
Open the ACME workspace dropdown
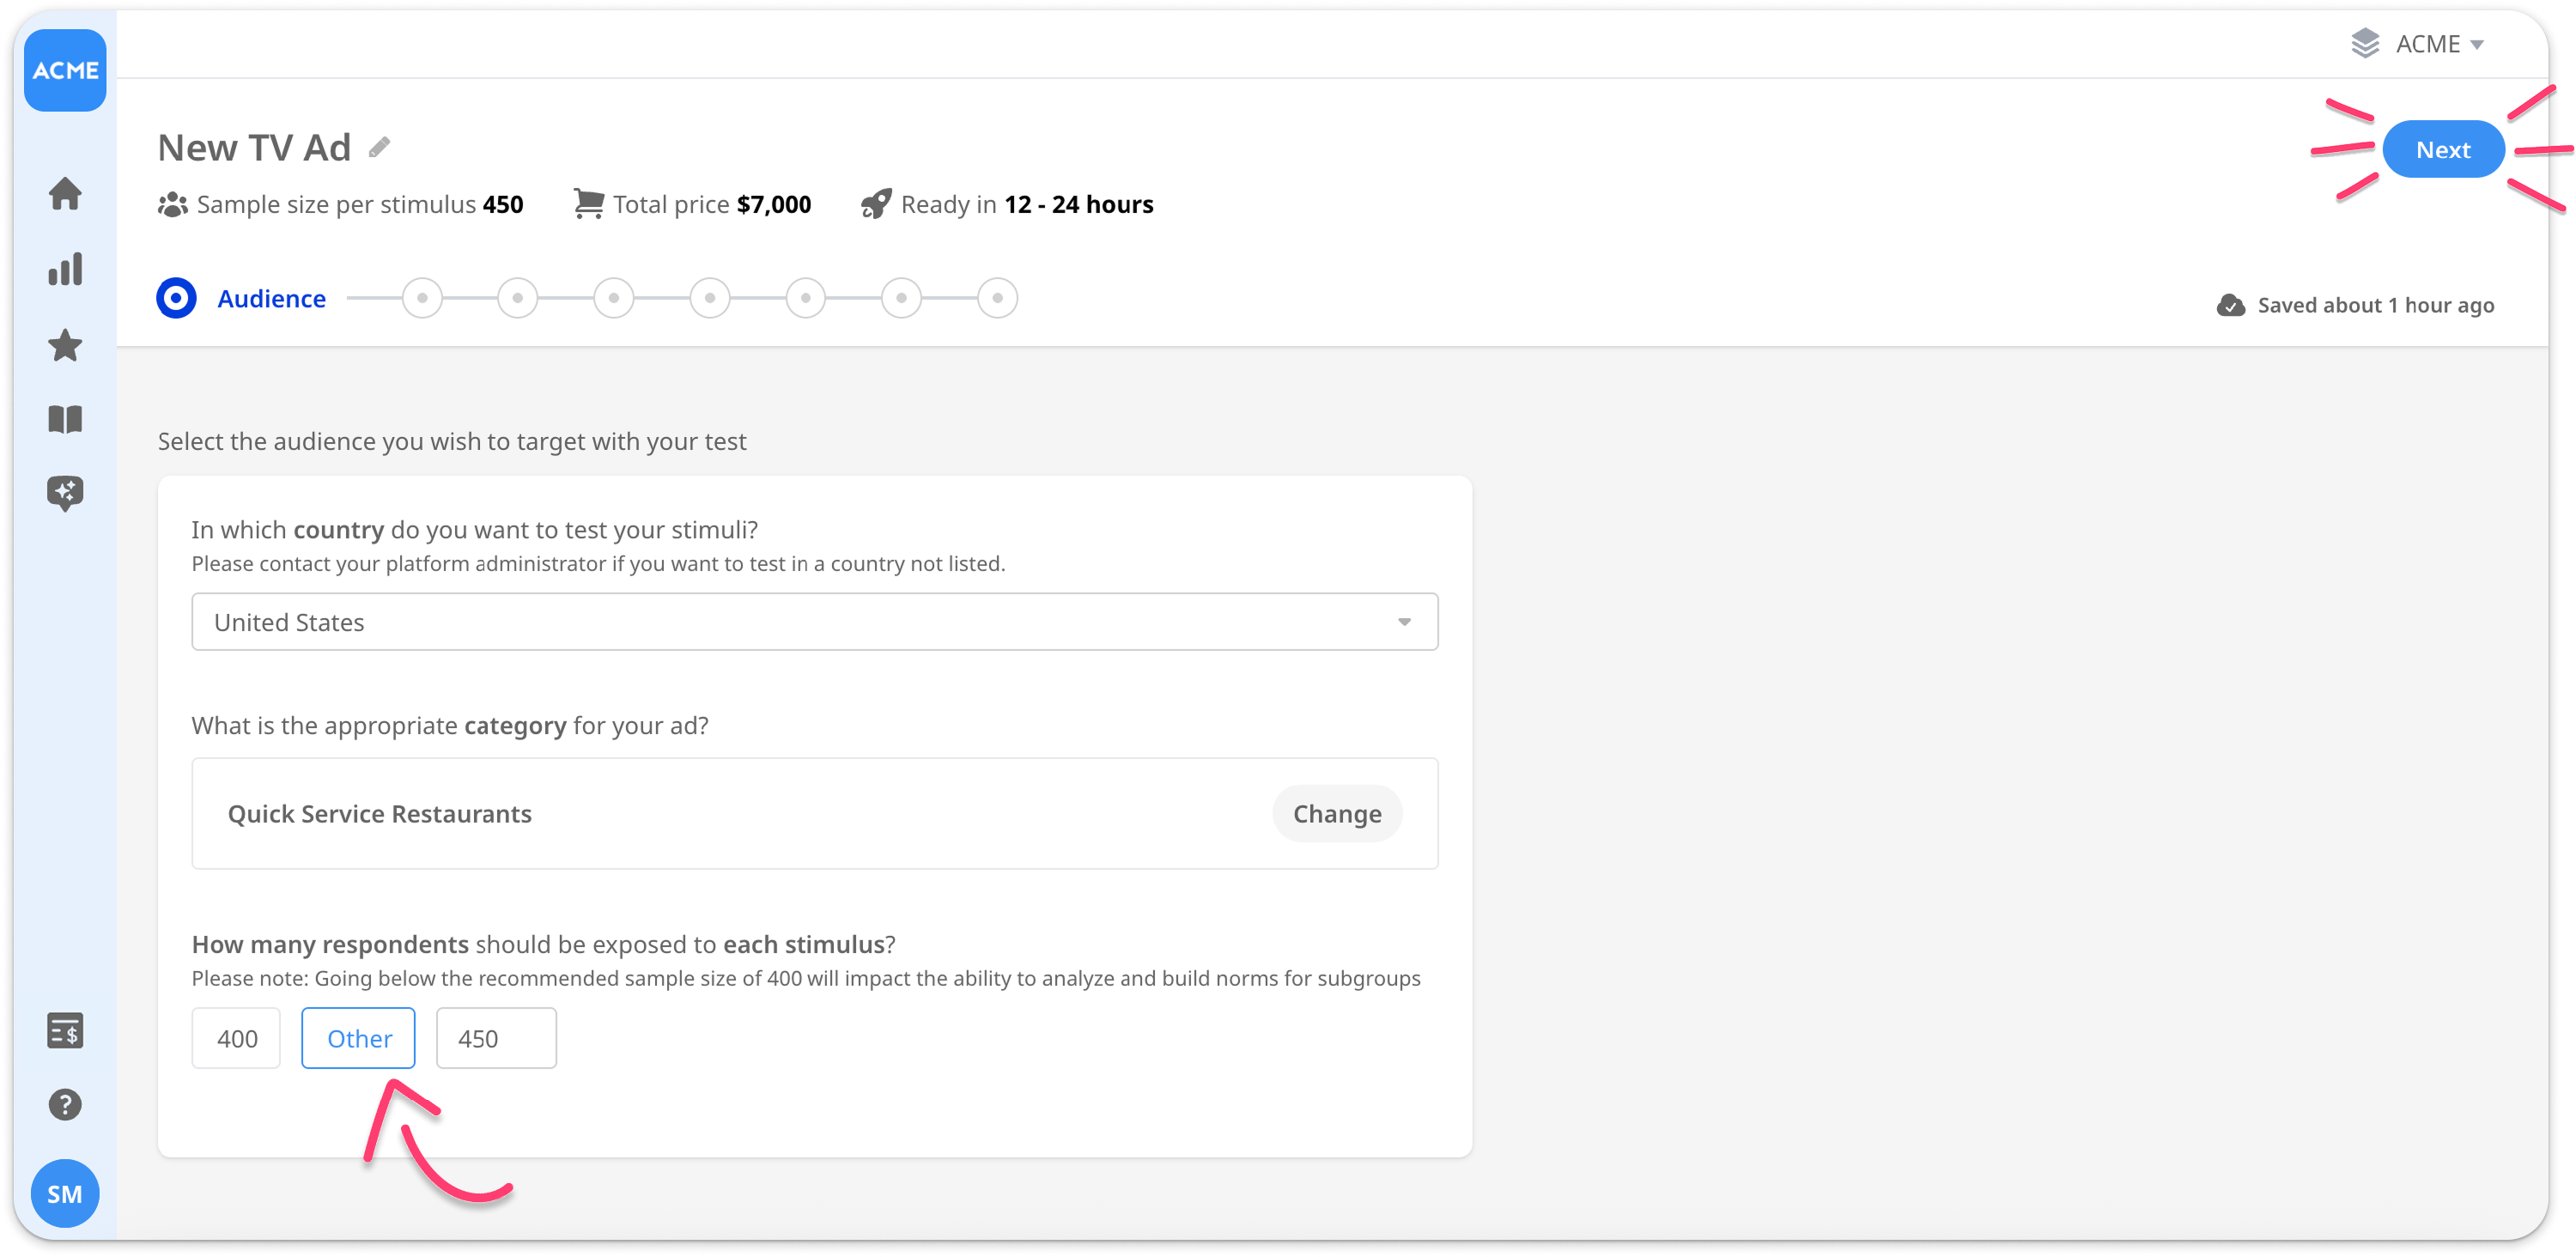(2427, 44)
